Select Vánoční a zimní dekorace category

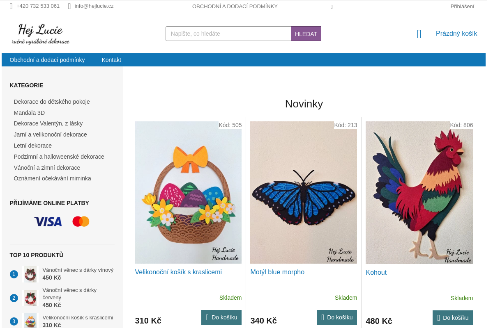47,168
